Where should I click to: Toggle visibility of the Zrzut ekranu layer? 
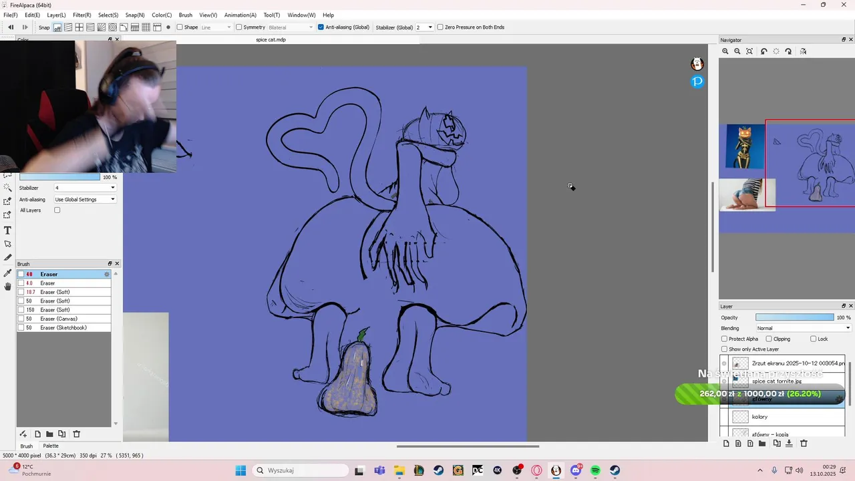click(724, 363)
